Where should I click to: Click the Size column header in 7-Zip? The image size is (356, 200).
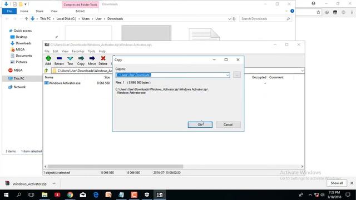pyautogui.click(x=107, y=77)
